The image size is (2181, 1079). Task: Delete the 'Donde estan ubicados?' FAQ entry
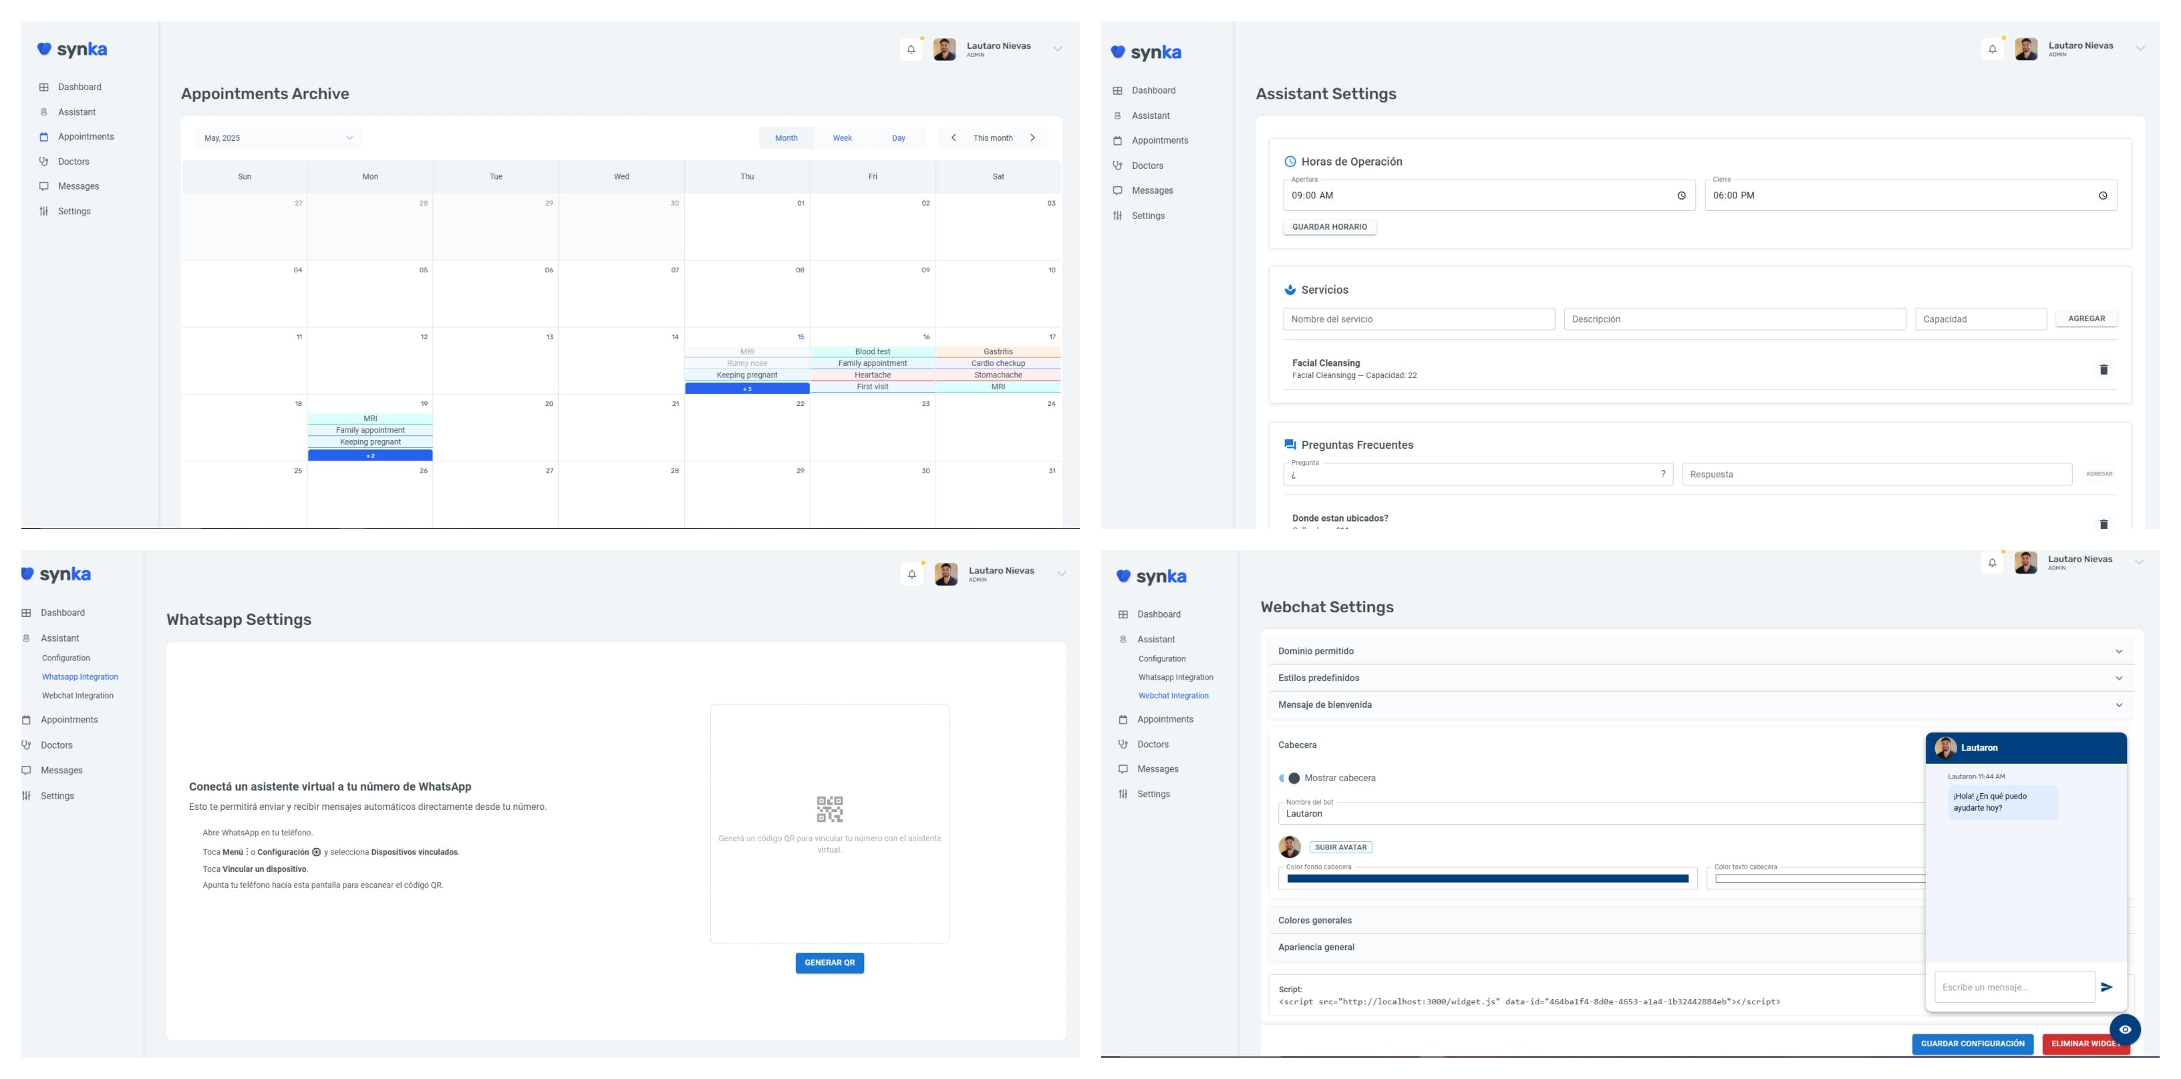tap(2103, 524)
